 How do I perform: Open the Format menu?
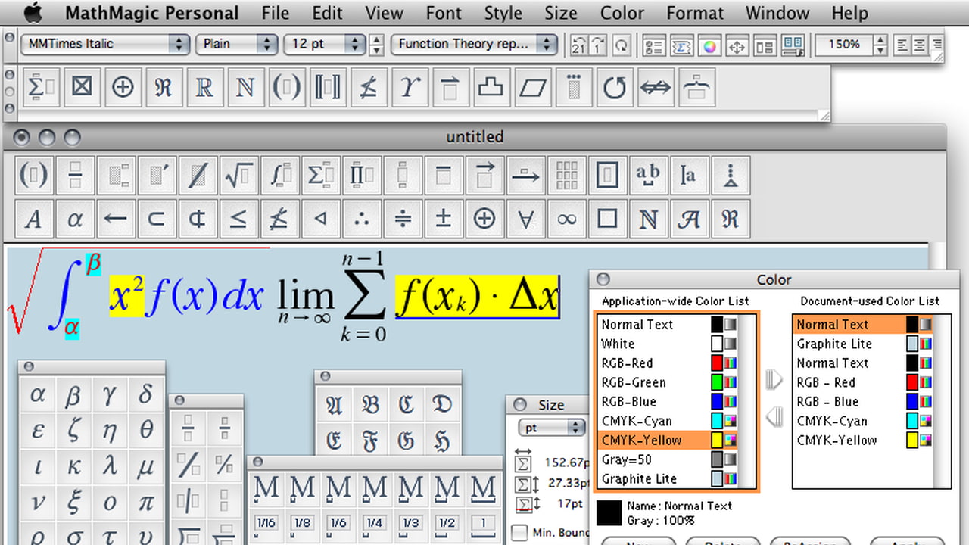(x=695, y=13)
